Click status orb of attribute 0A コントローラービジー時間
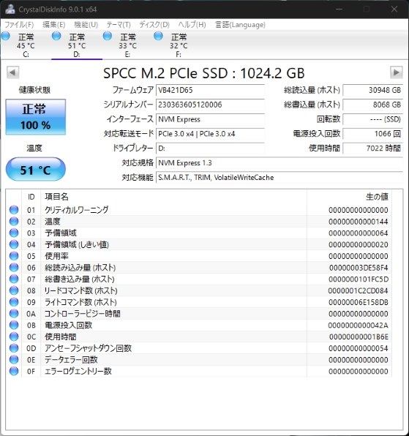 (x=14, y=313)
